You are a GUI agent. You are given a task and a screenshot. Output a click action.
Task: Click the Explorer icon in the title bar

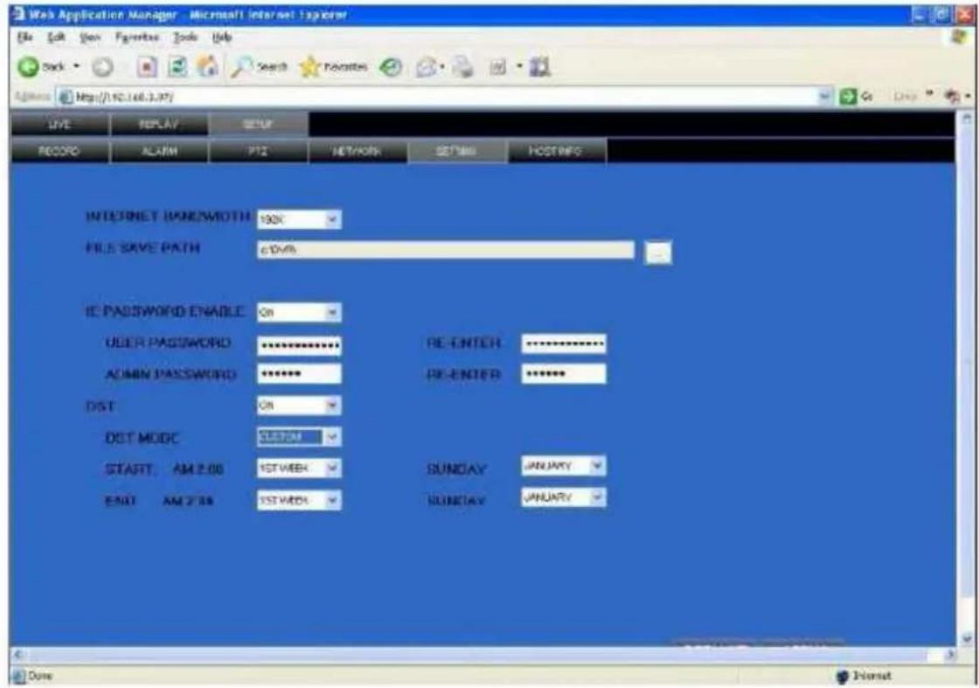[x=19, y=14]
